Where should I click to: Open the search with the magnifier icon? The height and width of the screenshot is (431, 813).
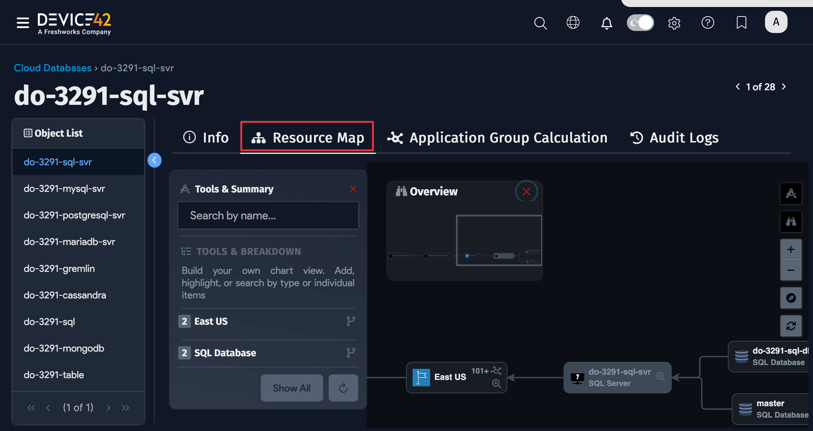point(540,23)
